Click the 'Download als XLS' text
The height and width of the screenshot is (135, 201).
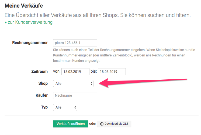click(116, 124)
